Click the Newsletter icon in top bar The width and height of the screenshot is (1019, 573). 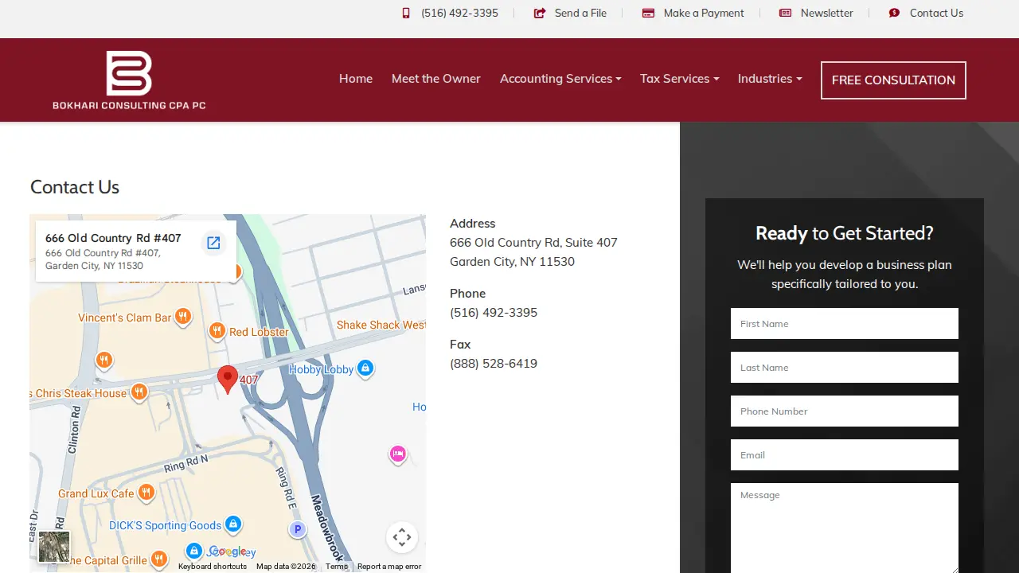point(785,13)
